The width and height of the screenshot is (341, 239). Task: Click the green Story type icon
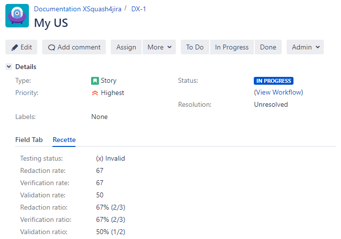(x=95, y=81)
